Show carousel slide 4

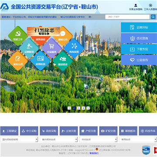(x=83, y=108)
